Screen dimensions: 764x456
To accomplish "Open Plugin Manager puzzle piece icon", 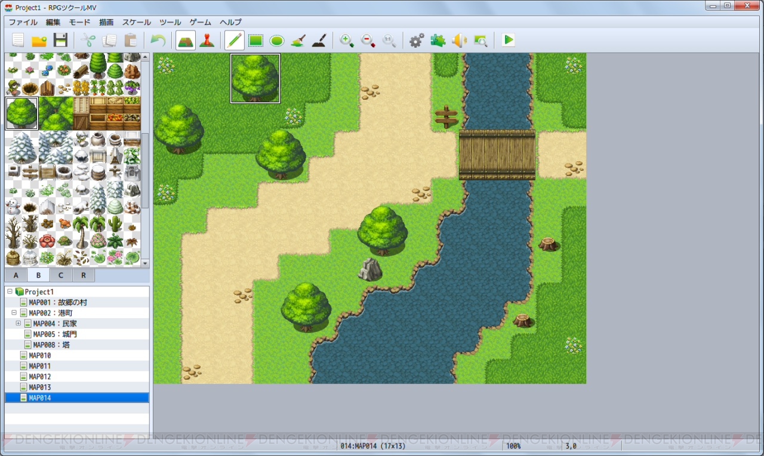I will pyautogui.click(x=438, y=40).
